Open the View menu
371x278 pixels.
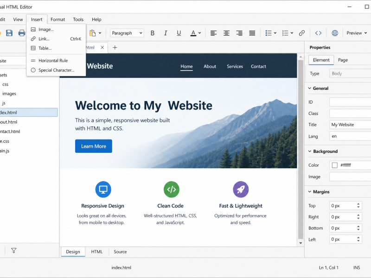point(18,19)
